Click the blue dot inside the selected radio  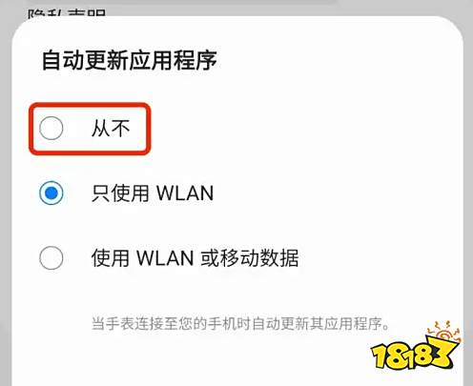click(x=51, y=193)
